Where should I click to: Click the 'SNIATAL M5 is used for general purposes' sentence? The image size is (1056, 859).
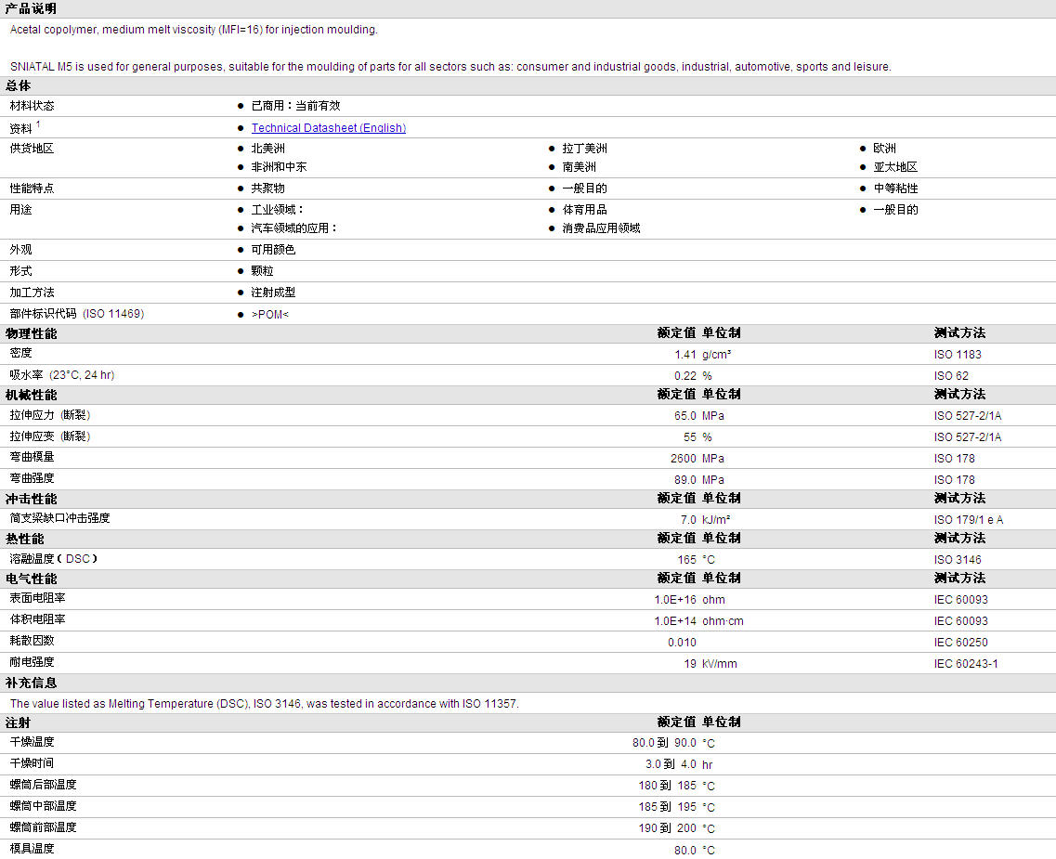[x=450, y=67]
